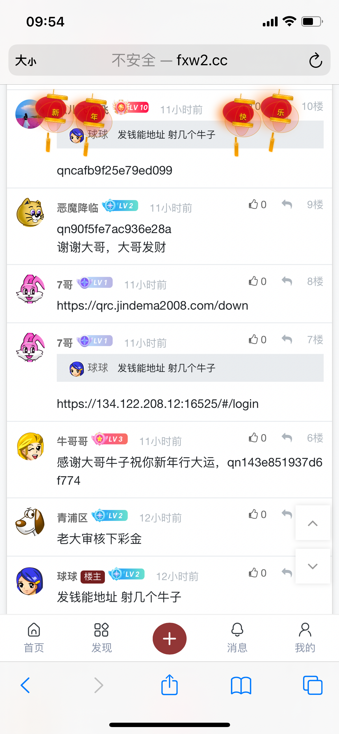339x734 pixels.
Task: Open Safari share sheet icon
Action: (x=170, y=685)
